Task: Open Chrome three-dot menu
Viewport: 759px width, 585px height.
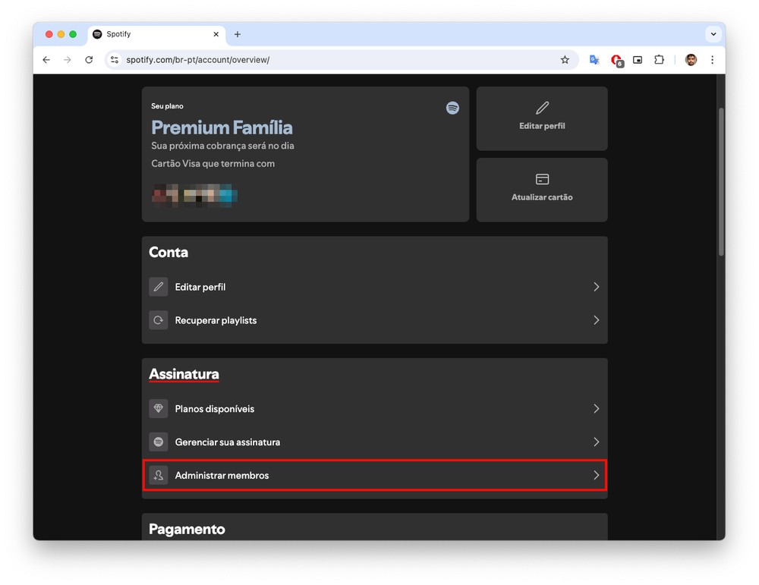Action: pyautogui.click(x=712, y=60)
